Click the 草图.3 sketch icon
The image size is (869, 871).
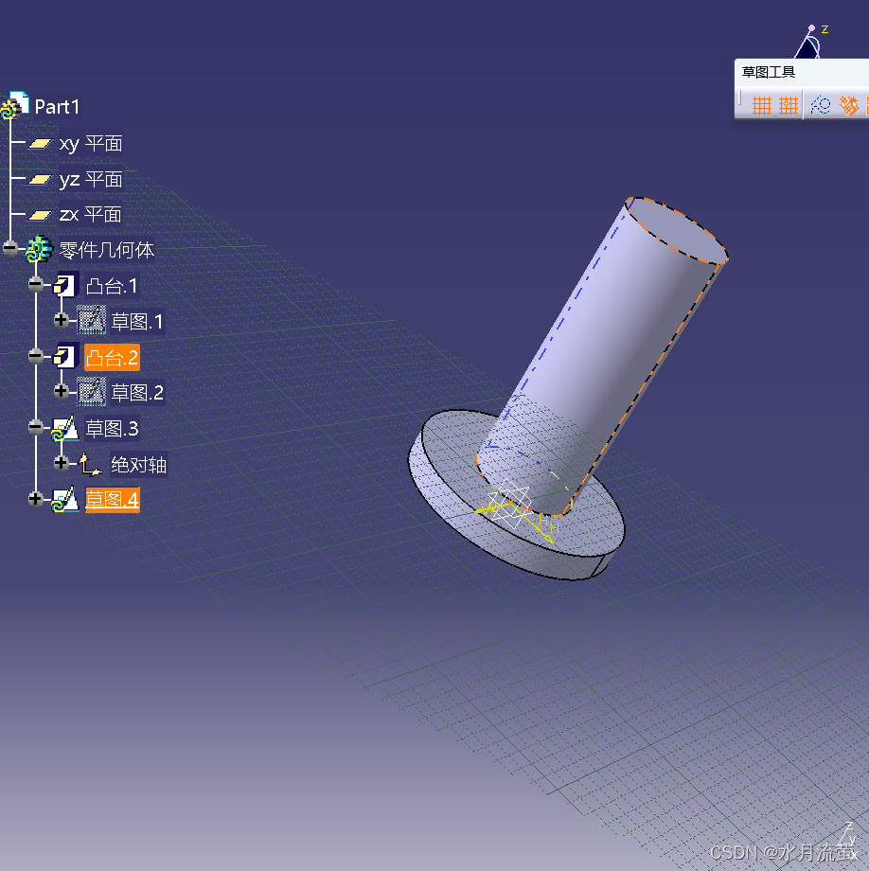point(65,429)
